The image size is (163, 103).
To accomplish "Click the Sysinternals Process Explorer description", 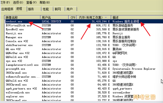I will (x=134, y=69).
